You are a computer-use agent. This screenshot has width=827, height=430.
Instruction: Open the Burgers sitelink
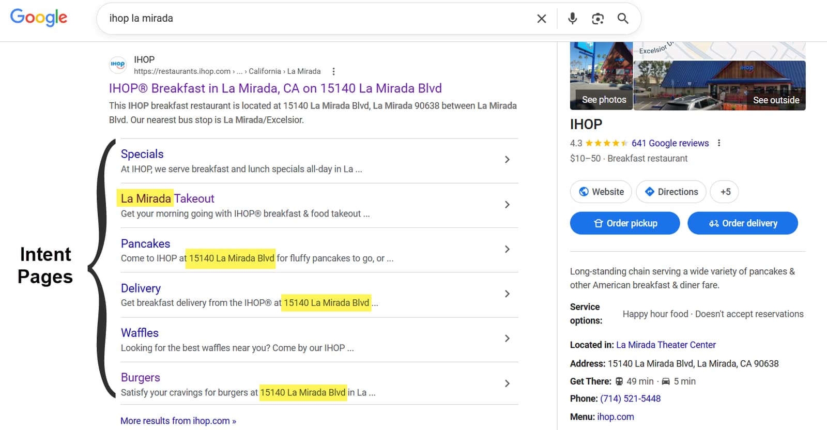coord(141,377)
